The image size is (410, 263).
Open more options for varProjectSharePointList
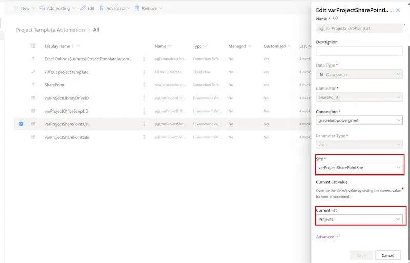click(x=144, y=124)
